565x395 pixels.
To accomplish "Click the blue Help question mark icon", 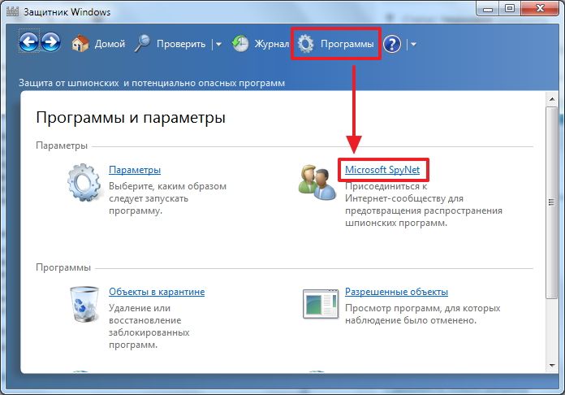I will [x=392, y=44].
